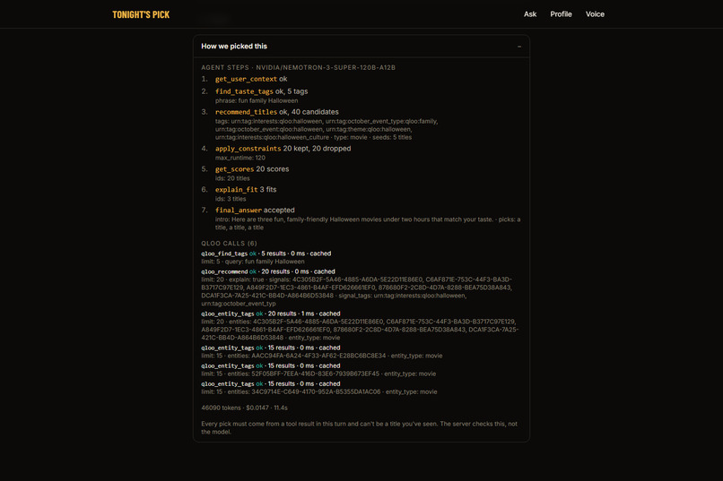The image size is (723, 481).
Task: Click the final answer intro text
Action: (368, 223)
